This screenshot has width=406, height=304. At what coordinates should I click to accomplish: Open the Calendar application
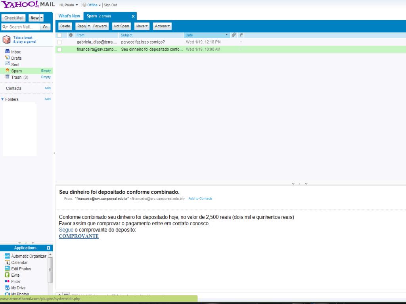pyautogui.click(x=19, y=262)
